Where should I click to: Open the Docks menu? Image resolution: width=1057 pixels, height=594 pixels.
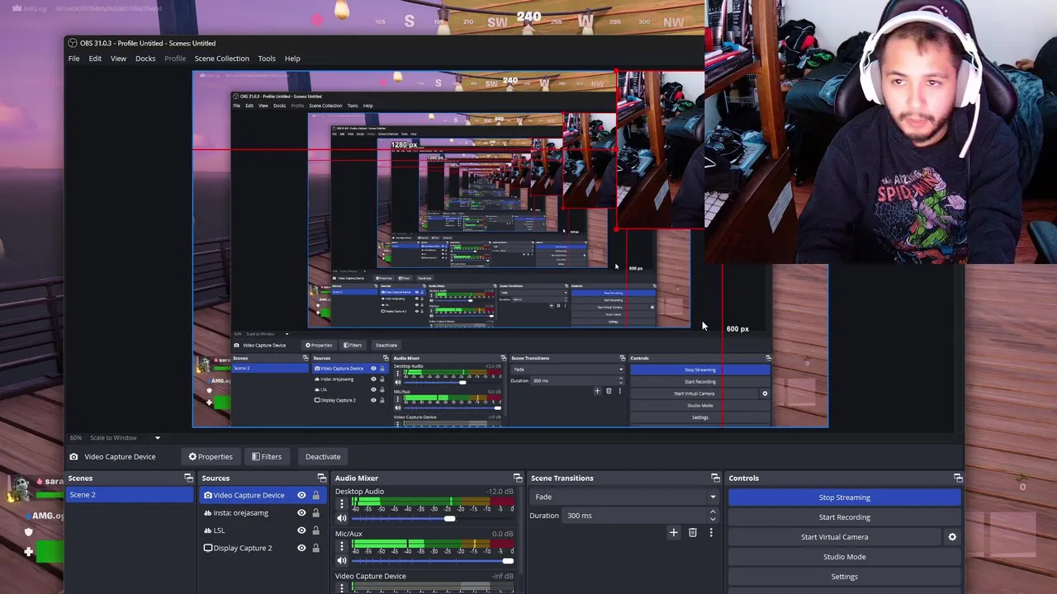[x=145, y=59]
